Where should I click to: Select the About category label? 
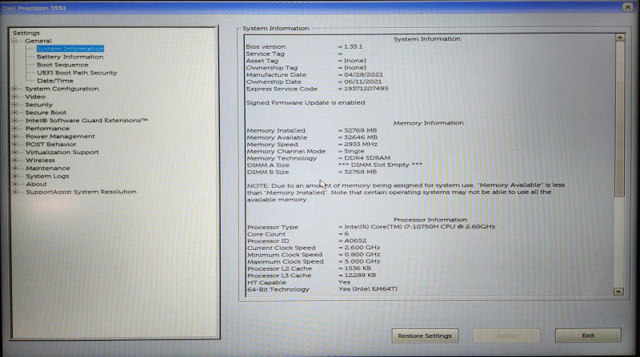[x=36, y=184]
